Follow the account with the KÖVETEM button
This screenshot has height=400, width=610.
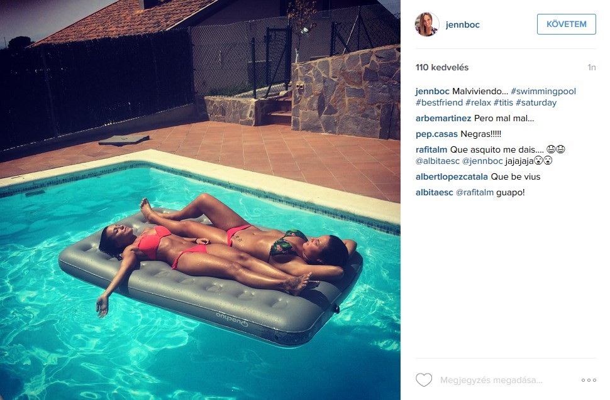click(x=566, y=24)
